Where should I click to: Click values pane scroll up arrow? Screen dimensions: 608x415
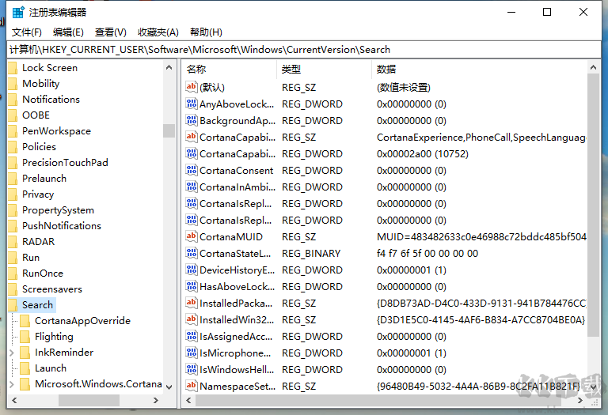pyautogui.click(x=593, y=68)
